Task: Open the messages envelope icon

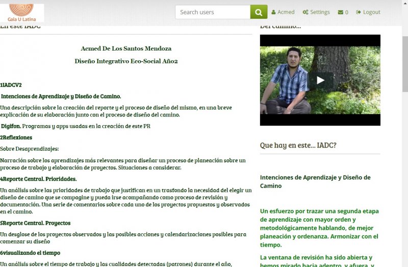Action: (x=340, y=12)
